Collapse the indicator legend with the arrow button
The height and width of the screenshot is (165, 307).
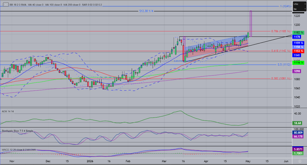point(6,5)
